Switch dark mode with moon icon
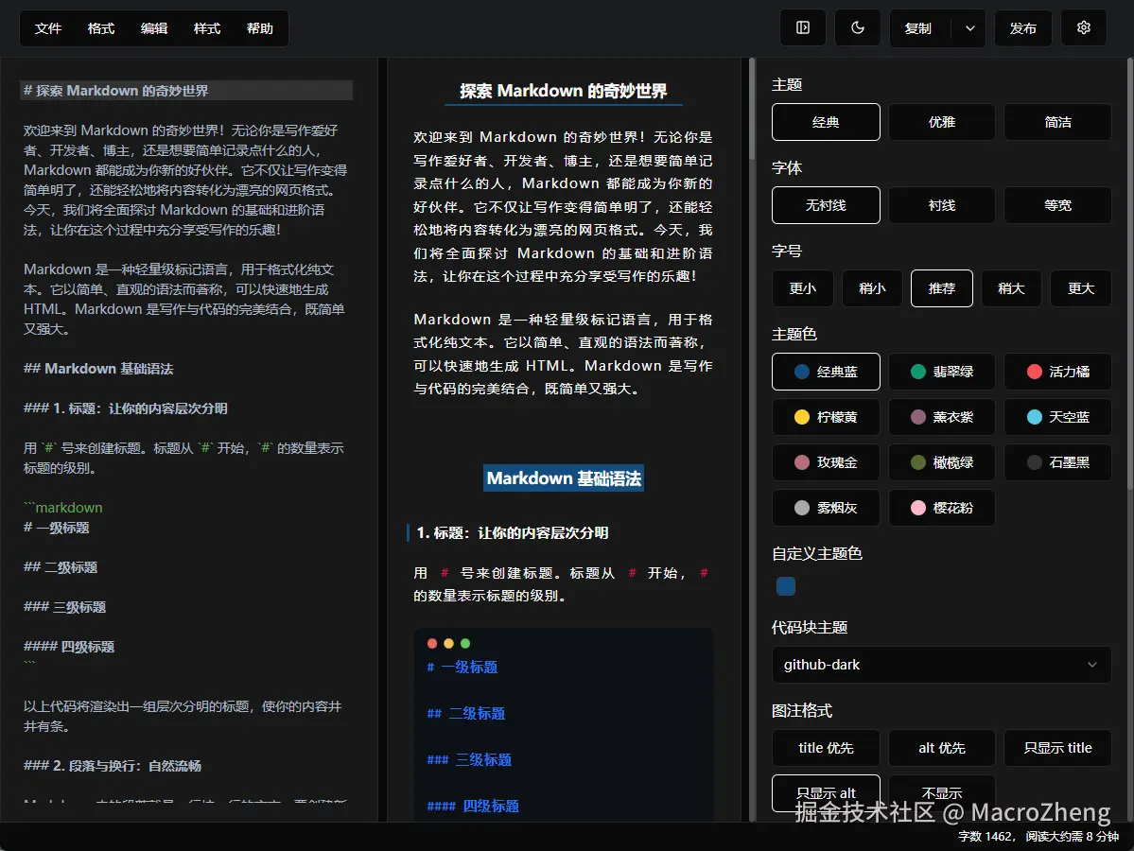The image size is (1134, 851). [x=857, y=28]
